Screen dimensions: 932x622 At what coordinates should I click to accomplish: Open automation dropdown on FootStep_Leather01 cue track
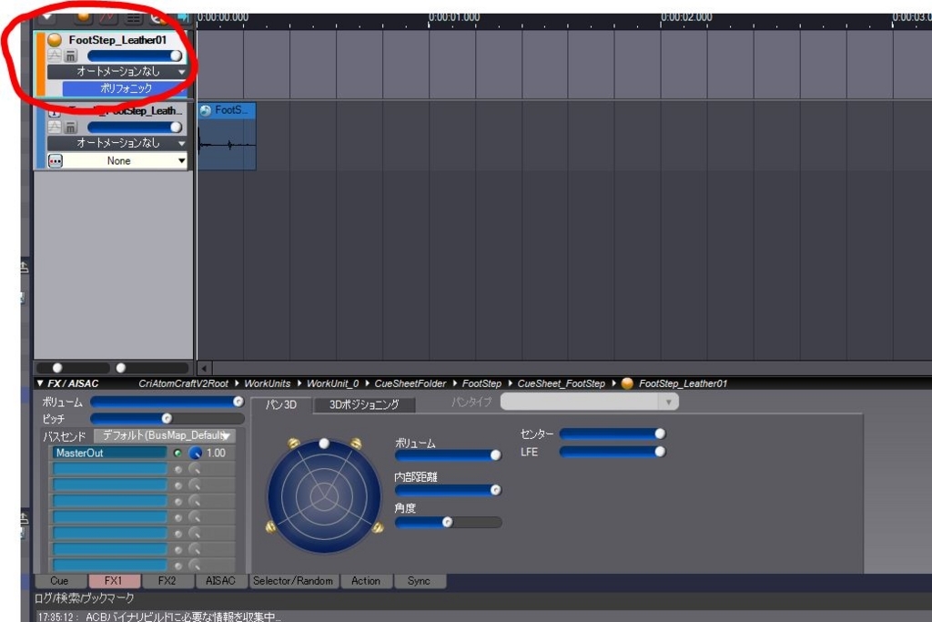117,71
